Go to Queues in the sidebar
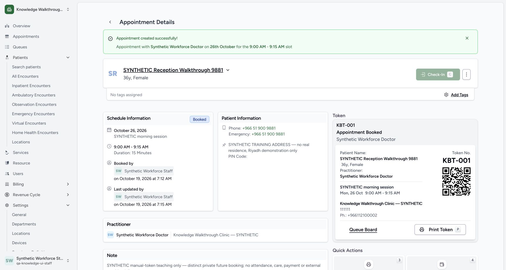This screenshot has width=506, height=270. point(20,47)
